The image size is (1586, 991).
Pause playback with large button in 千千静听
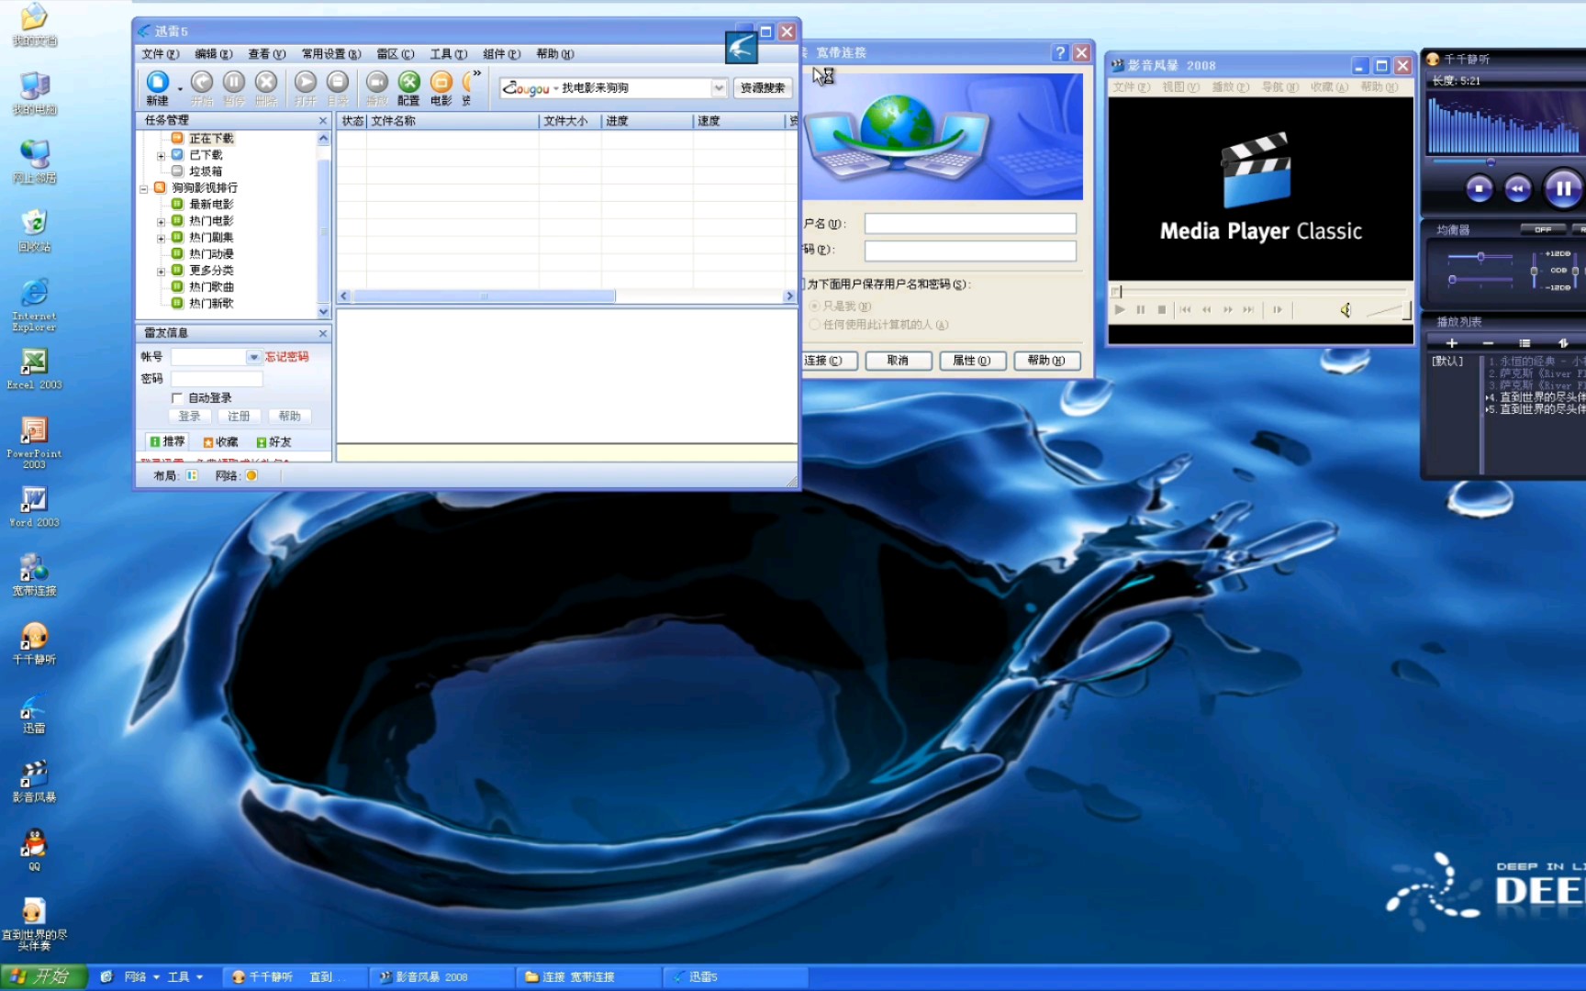tap(1563, 189)
